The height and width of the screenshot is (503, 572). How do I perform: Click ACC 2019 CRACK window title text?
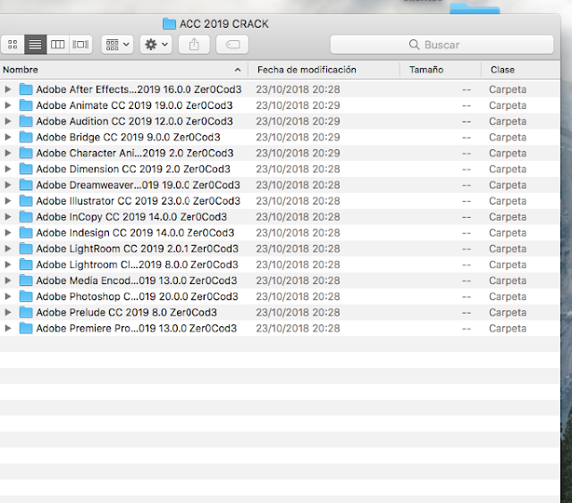click(224, 24)
